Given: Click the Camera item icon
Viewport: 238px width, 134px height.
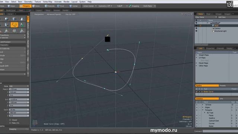Looking at the screenshot, I should click(x=213, y=28).
